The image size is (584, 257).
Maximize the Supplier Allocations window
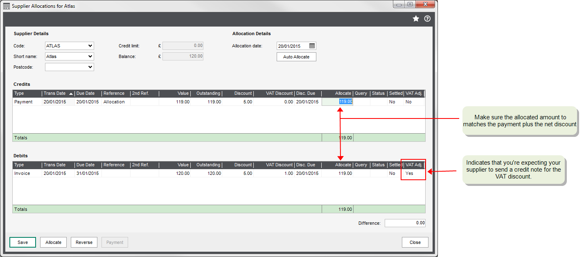(410, 4)
